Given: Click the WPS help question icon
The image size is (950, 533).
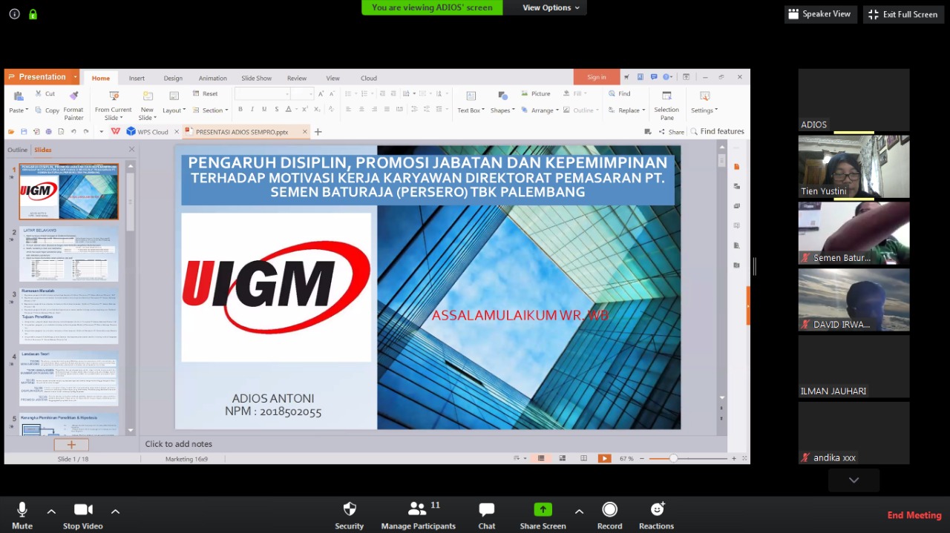Looking at the screenshot, I should [x=667, y=77].
